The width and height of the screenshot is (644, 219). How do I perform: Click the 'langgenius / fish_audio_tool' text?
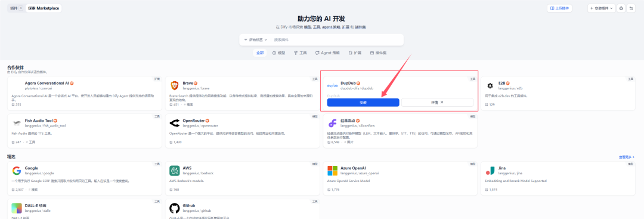point(46,126)
